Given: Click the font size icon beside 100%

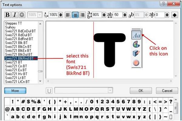Looking at the screenshot, I should coord(46,15).
